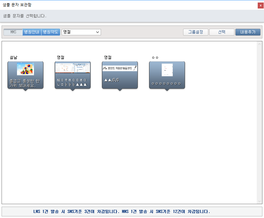Select the 명절 card with banner image
Viewport: 264px width, 218px height.
coord(120,75)
